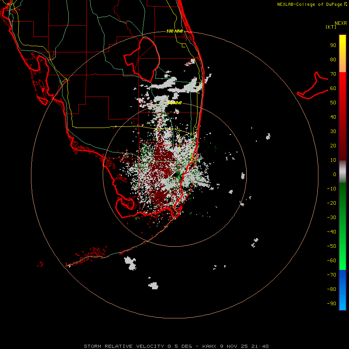This screenshot has height=349, width=349.
Task: Click the 80 value on the velocity scale
Action: (333, 60)
